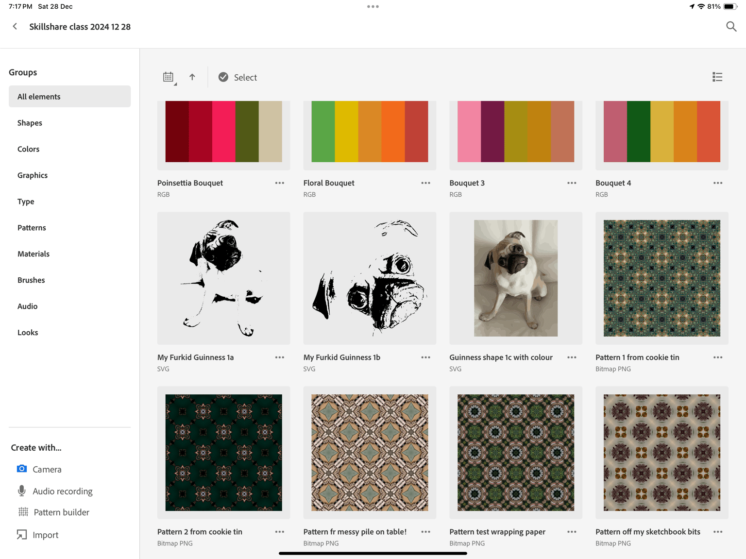
Task: Open more options for Pattern off my sketchbook bits
Action: click(x=718, y=532)
